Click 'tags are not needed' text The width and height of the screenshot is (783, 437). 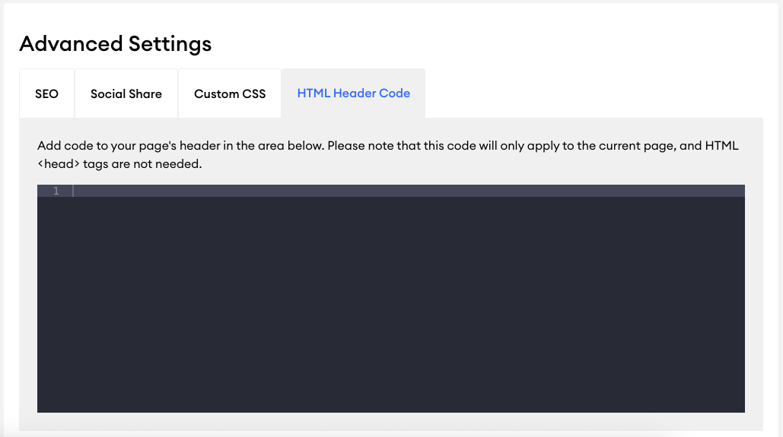click(142, 163)
